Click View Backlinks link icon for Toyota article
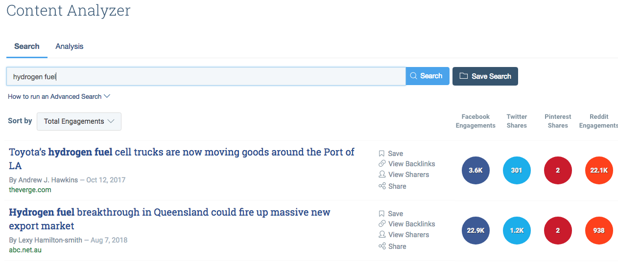 pos(382,164)
